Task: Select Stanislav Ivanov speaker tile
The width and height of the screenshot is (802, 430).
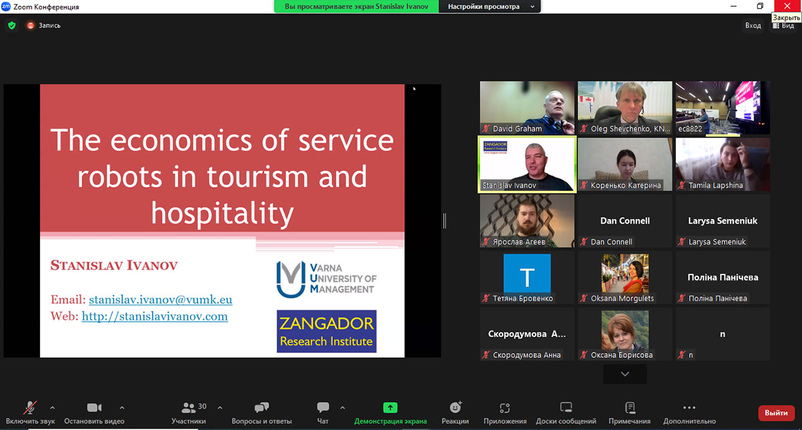Action: click(527, 165)
